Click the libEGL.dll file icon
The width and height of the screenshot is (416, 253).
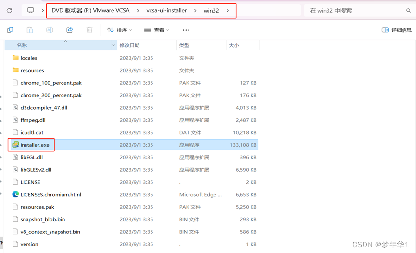(x=15, y=157)
